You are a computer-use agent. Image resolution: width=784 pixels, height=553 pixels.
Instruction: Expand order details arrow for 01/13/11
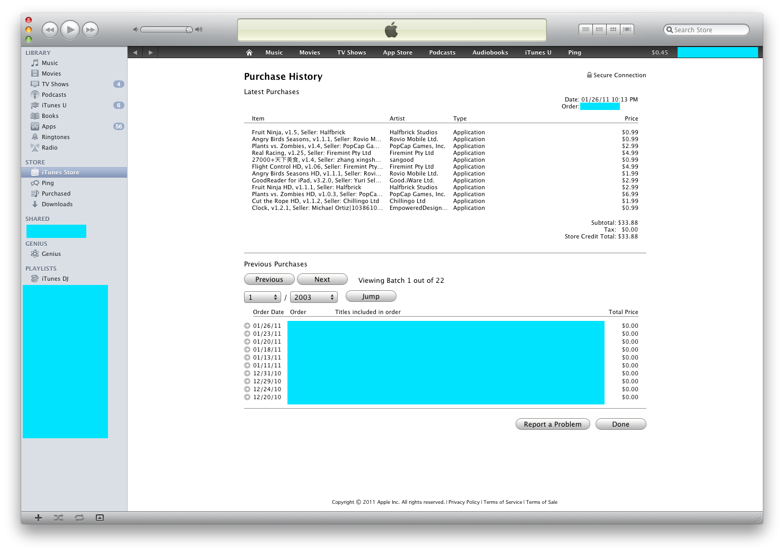click(x=247, y=357)
